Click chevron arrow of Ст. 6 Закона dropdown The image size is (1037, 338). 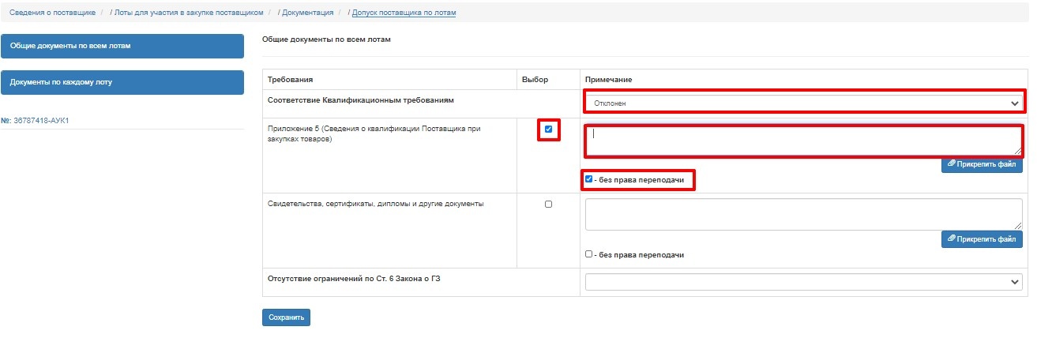[x=1014, y=281]
